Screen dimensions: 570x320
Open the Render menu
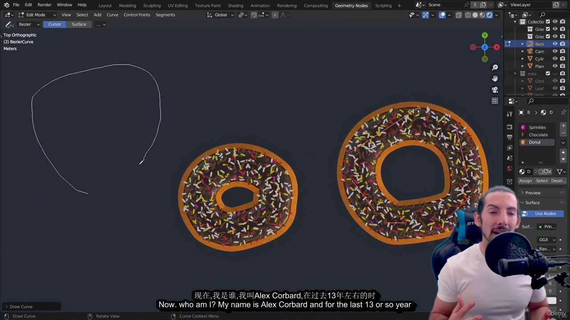(x=45, y=5)
